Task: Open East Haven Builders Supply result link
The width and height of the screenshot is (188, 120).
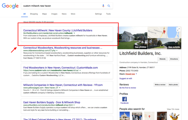Action: coord(52,102)
